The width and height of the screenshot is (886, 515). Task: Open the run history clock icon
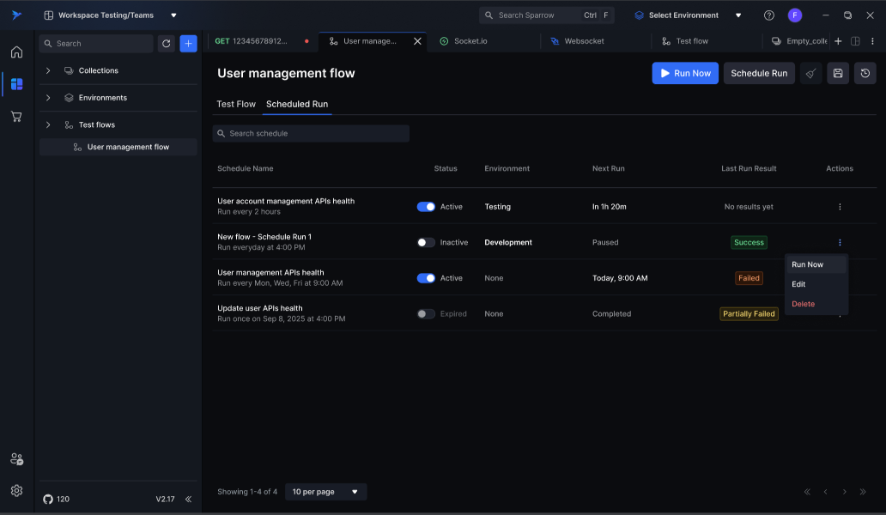865,74
